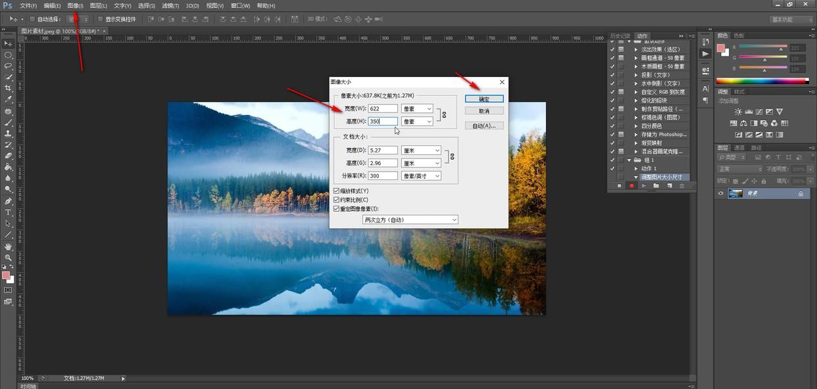The height and width of the screenshot is (389, 817).
Task: Click the rainbow color spectrum bar
Action: pyautogui.click(x=762, y=81)
